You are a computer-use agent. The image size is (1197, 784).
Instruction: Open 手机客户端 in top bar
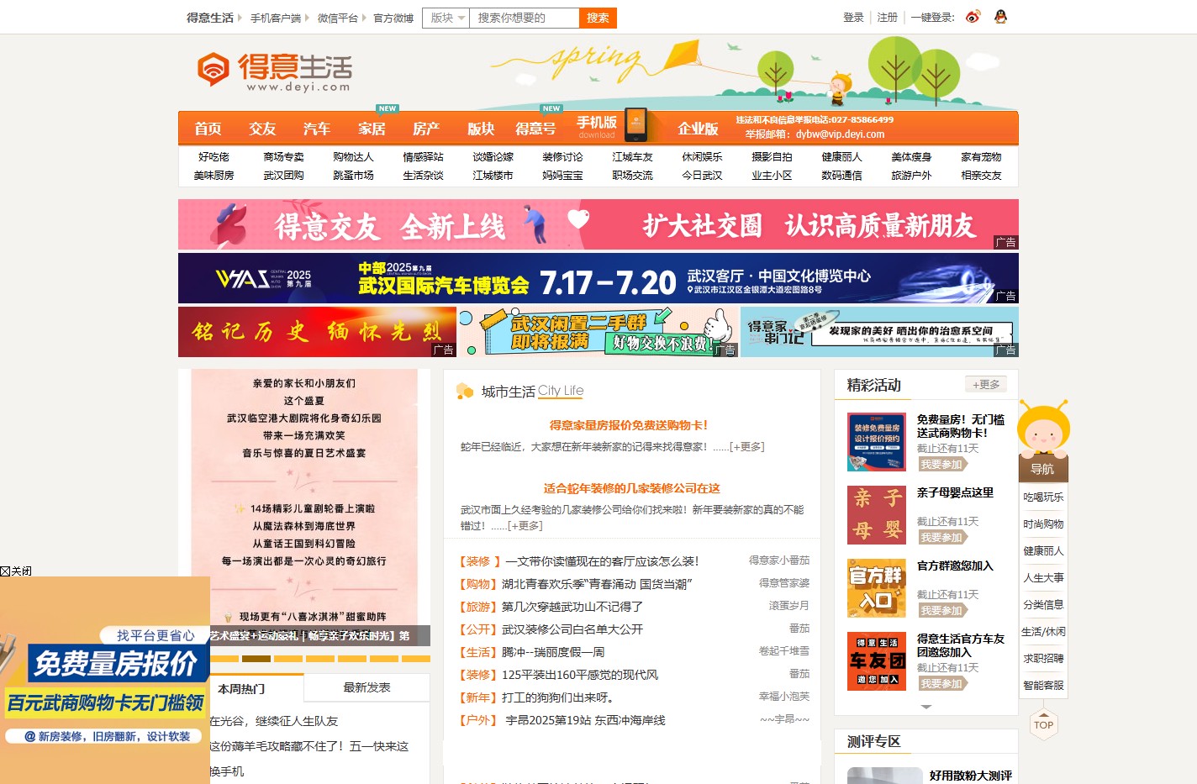click(275, 18)
